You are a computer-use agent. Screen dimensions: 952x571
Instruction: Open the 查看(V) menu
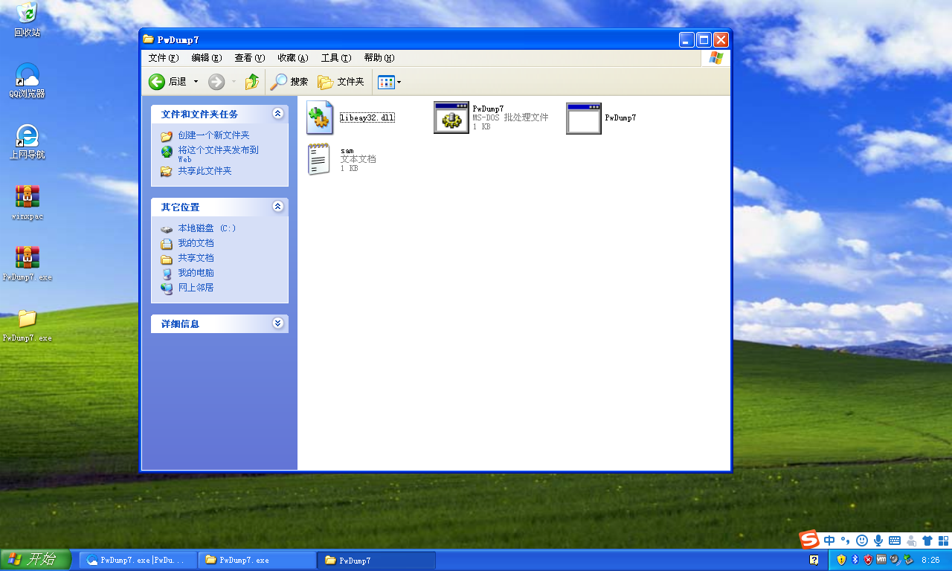point(250,58)
